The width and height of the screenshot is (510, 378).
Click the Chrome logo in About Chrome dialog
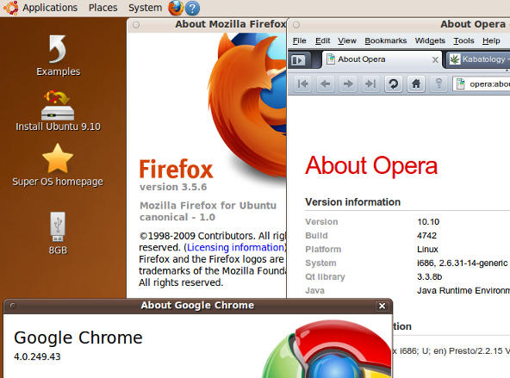tap(327, 350)
